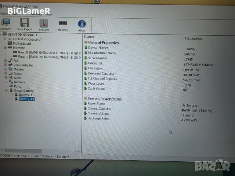Click Discharge Rate value -17203 mW
This screenshot has height=176, width=235.
[x=189, y=120]
